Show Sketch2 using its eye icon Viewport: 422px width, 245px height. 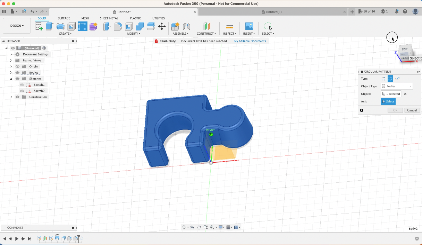(x=22, y=91)
